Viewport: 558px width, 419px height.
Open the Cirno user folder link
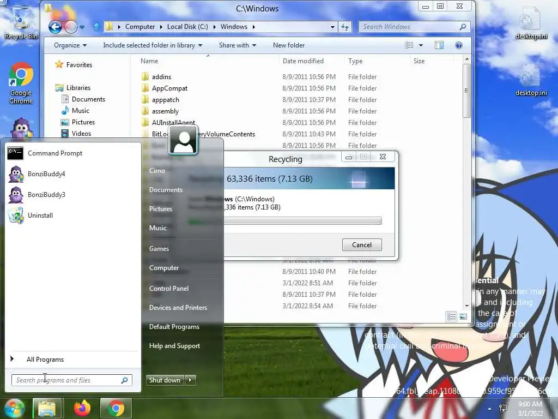(157, 171)
